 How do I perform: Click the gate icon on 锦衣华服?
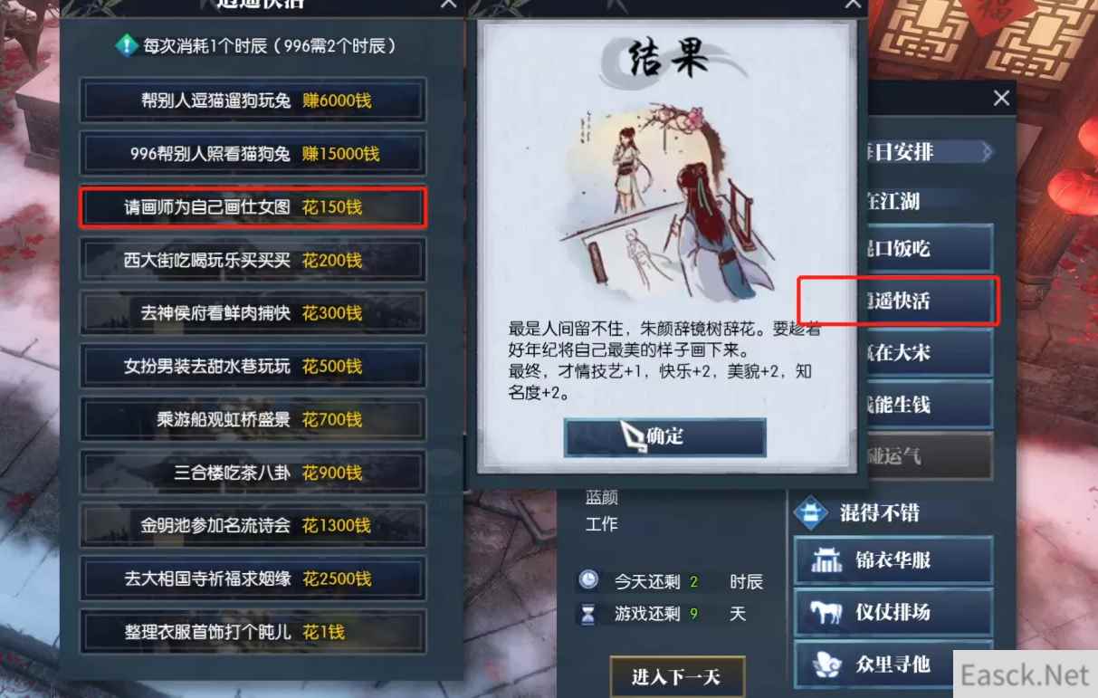(825, 561)
